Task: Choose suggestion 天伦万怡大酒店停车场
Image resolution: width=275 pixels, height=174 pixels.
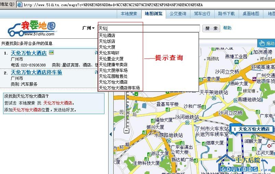Action: click(119, 88)
